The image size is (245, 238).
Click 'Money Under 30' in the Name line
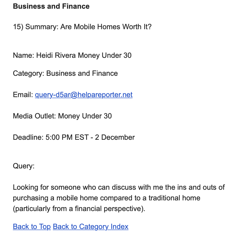pos(105,55)
